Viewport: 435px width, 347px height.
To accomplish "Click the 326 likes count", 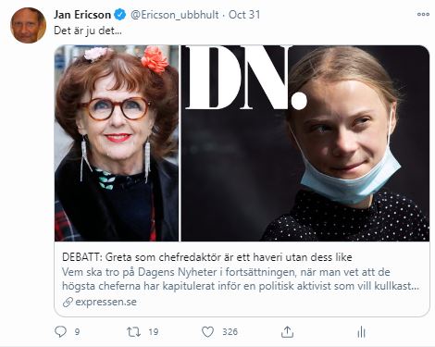I will click(x=230, y=332).
